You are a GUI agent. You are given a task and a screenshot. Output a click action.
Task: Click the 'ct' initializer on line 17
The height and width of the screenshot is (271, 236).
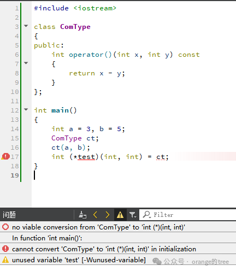coord(161,157)
